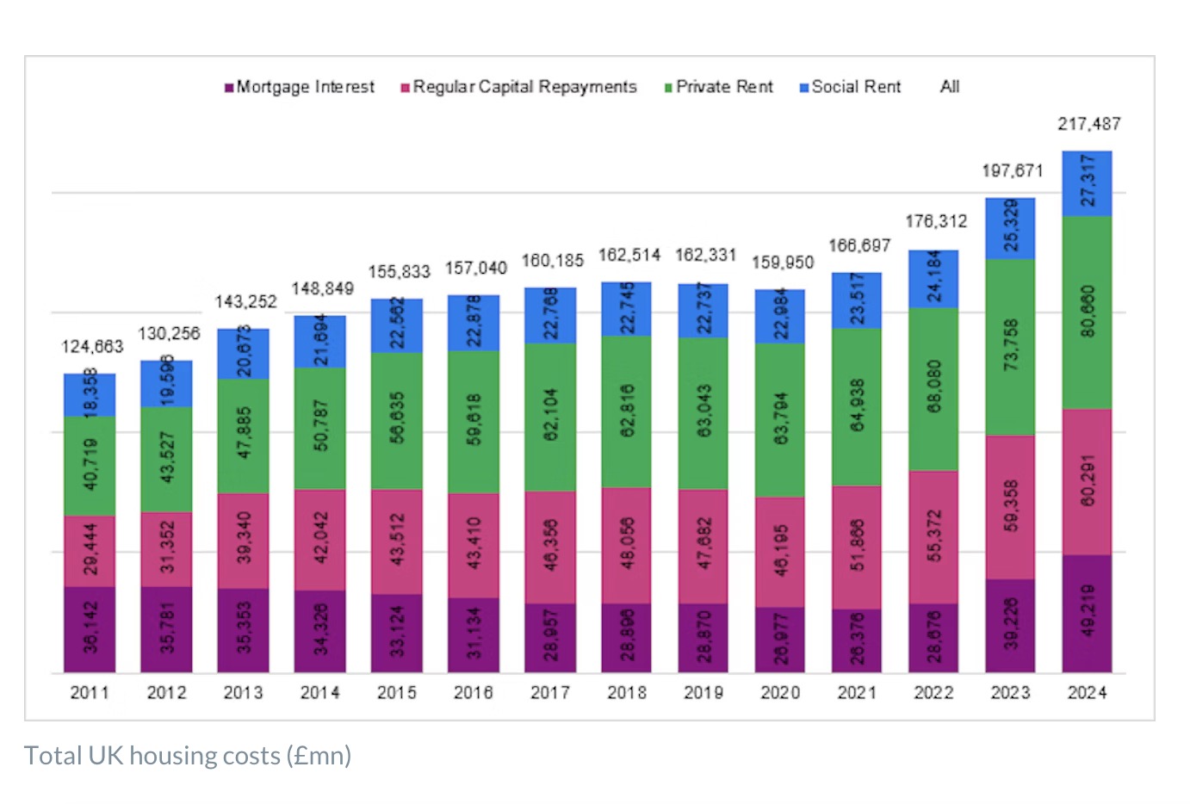
Task: Click the 2021 total label 166,697
Action: [858, 246]
